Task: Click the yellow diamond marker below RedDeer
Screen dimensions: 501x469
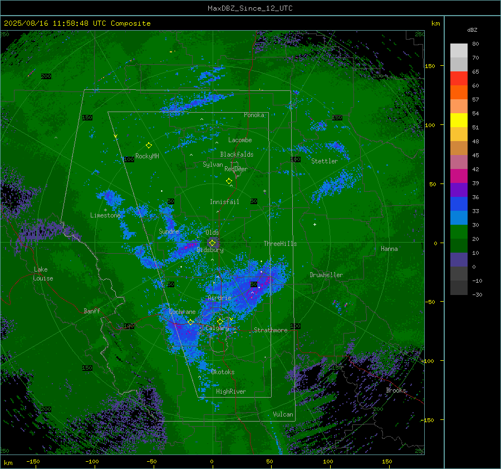Action: 229,181
